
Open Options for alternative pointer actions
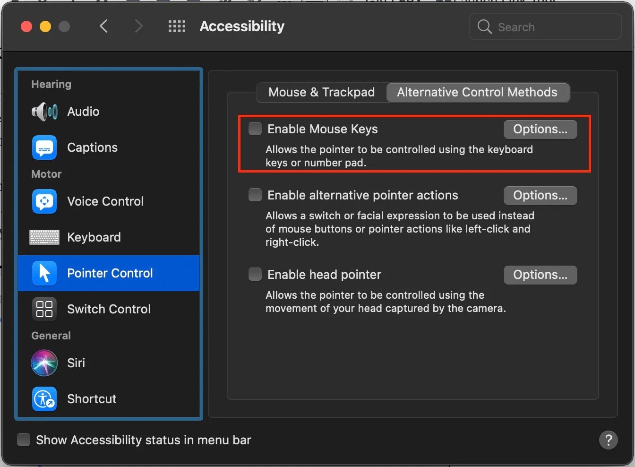540,195
